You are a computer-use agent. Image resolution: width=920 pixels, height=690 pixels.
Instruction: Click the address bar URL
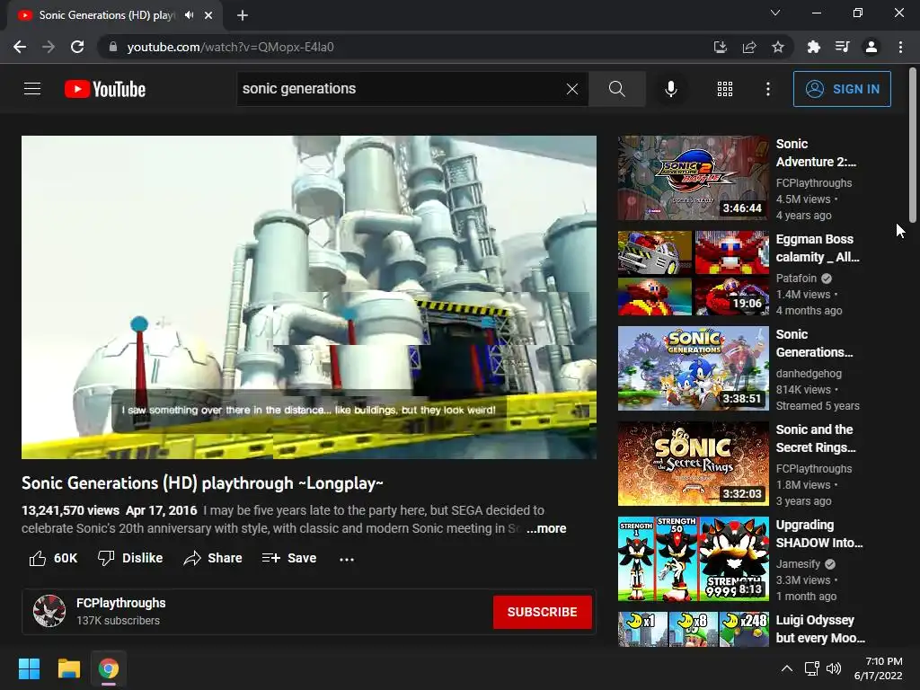pyautogui.click(x=231, y=47)
